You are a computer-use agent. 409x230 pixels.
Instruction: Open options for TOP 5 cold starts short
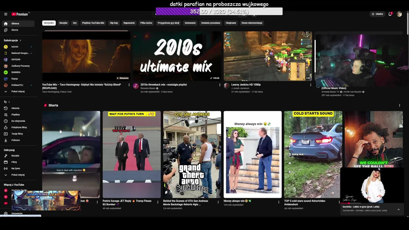pyautogui.click(x=339, y=202)
